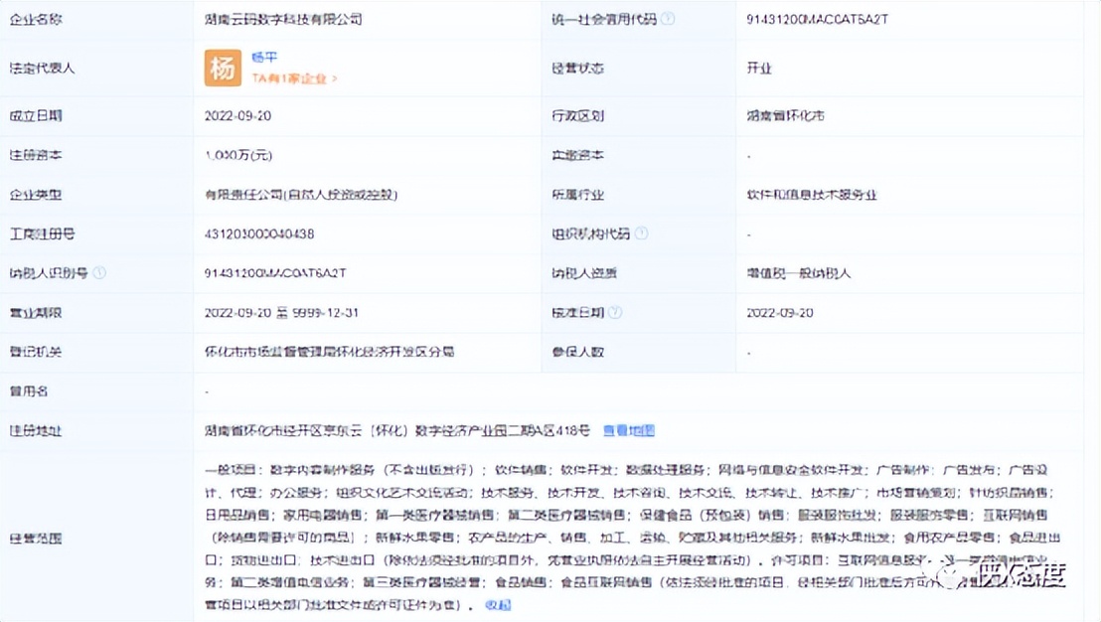Click the 杨平 legal representative name link

[x=264, y=58]
